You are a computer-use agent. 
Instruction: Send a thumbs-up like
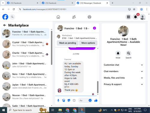[96, 100]
